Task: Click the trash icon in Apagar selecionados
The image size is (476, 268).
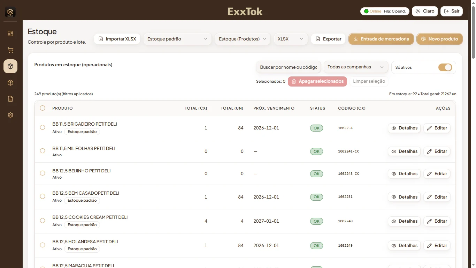Action: click(294, 81)
